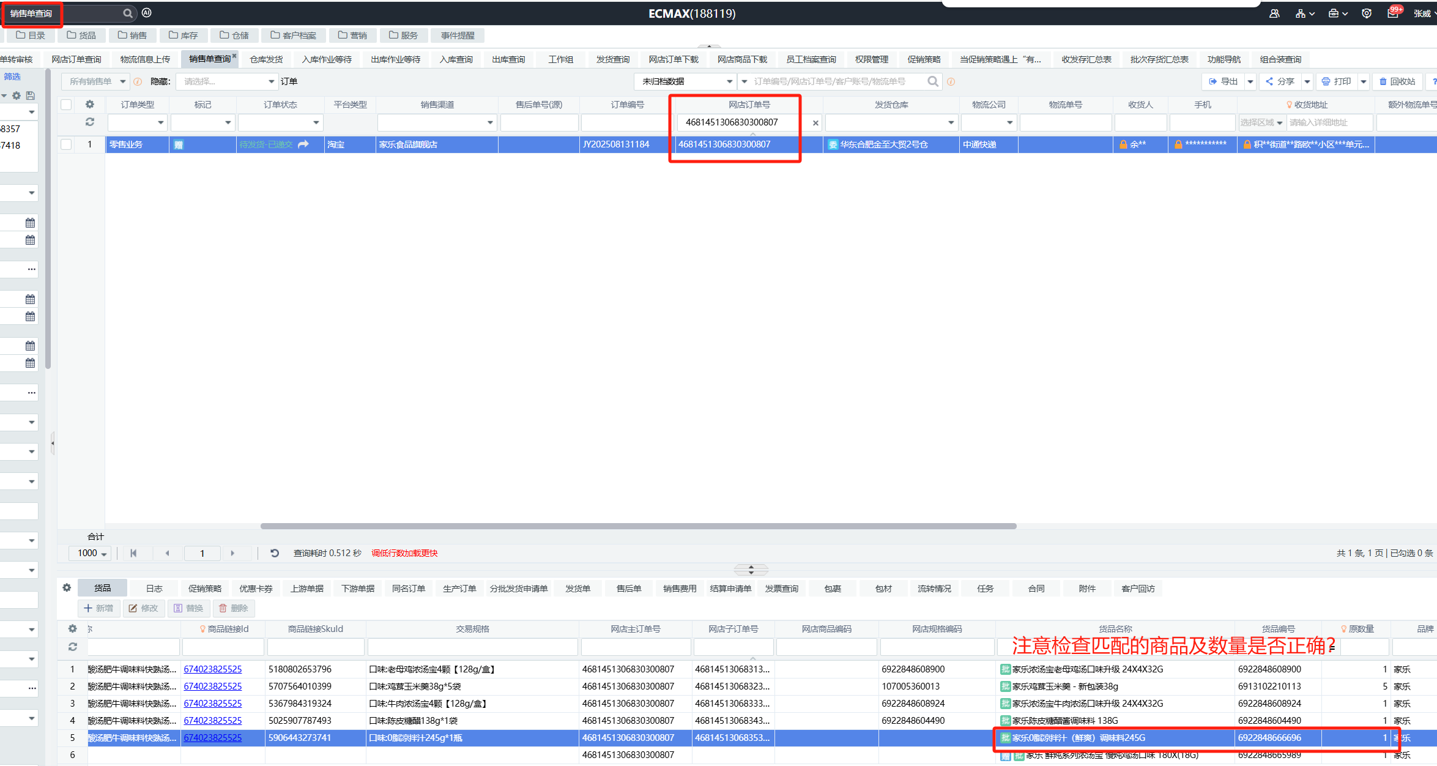
Task: Open the detail panel settings gear
Action: coord(67,587)
